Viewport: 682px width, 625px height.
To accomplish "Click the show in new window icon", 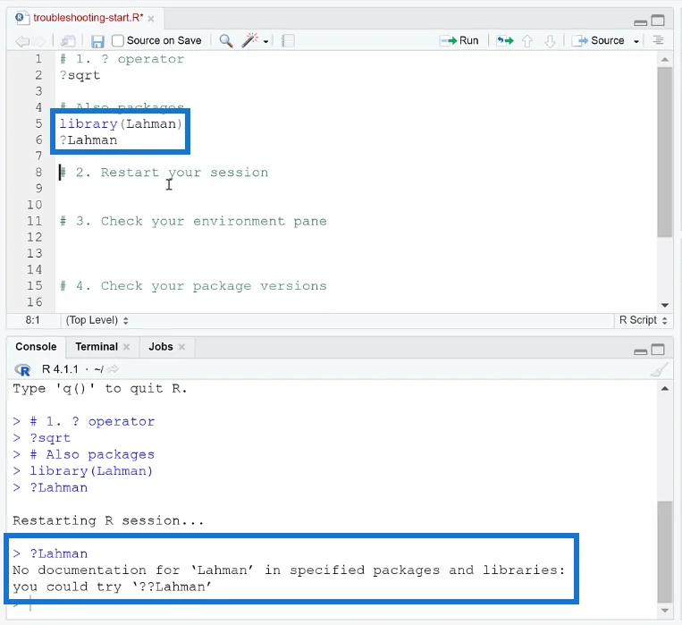I will [68, 41].
